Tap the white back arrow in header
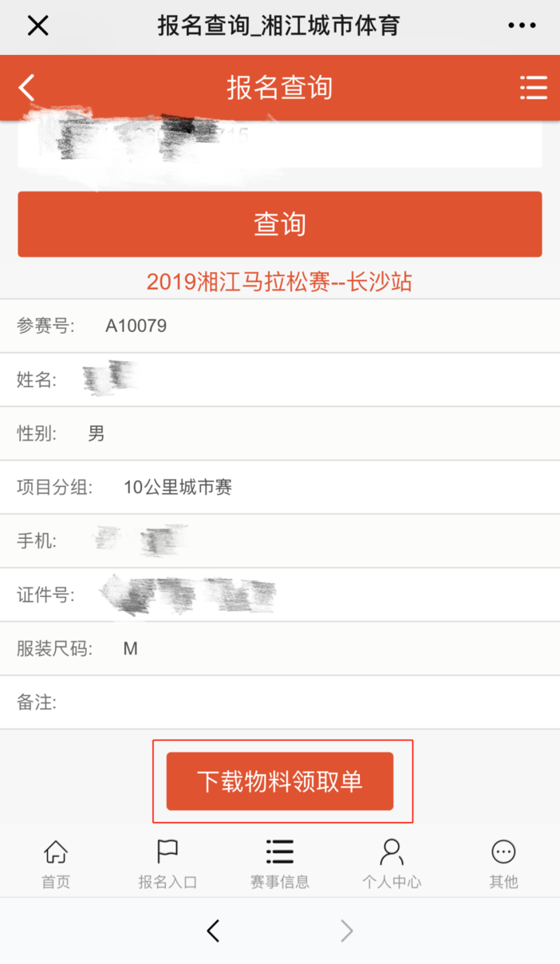560x964 pixels. coord(27,87)
